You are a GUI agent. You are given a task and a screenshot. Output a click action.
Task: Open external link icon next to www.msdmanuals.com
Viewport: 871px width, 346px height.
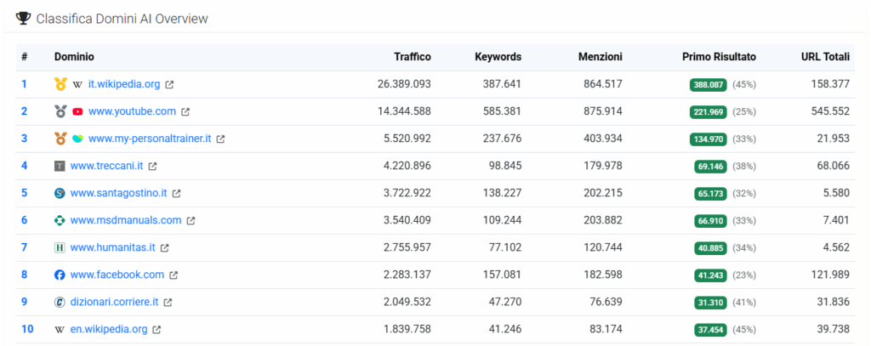(191, 220)
